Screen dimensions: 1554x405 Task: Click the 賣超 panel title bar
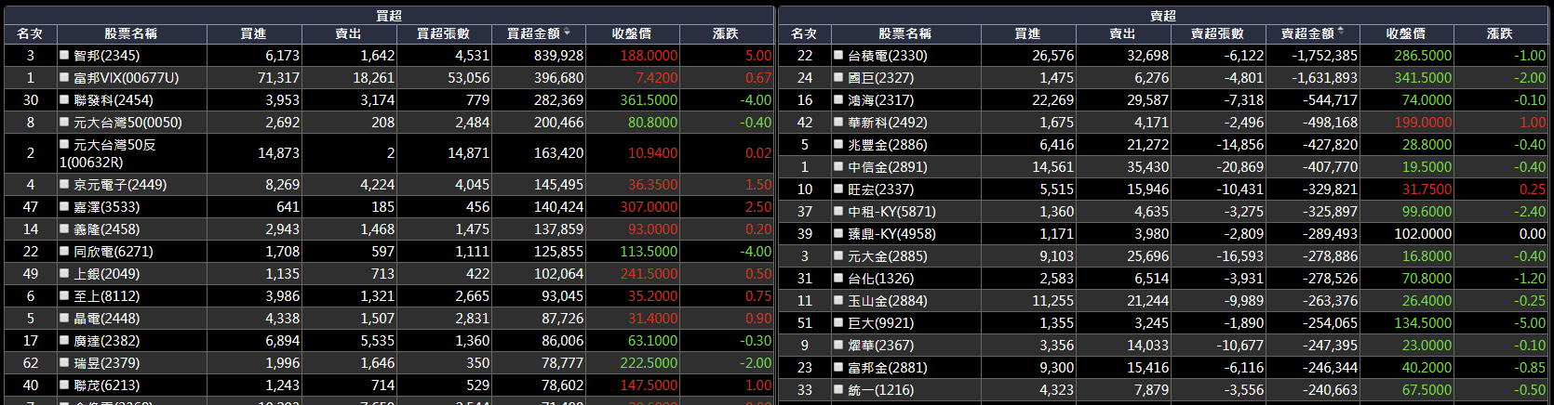point(1163,15)
